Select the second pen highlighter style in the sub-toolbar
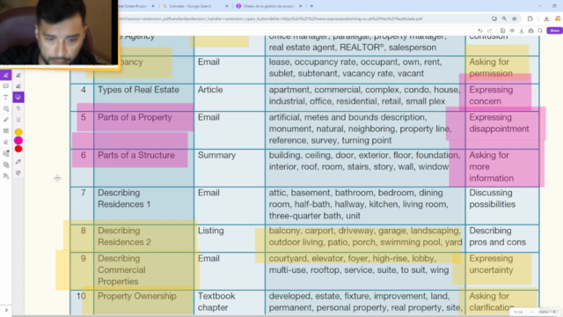Image resolution: width=563 pixels, height=317 pixels. pyautogui.click(x=18, y=86)
